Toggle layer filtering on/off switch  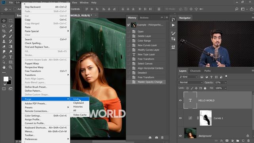[x=226, y=76]
